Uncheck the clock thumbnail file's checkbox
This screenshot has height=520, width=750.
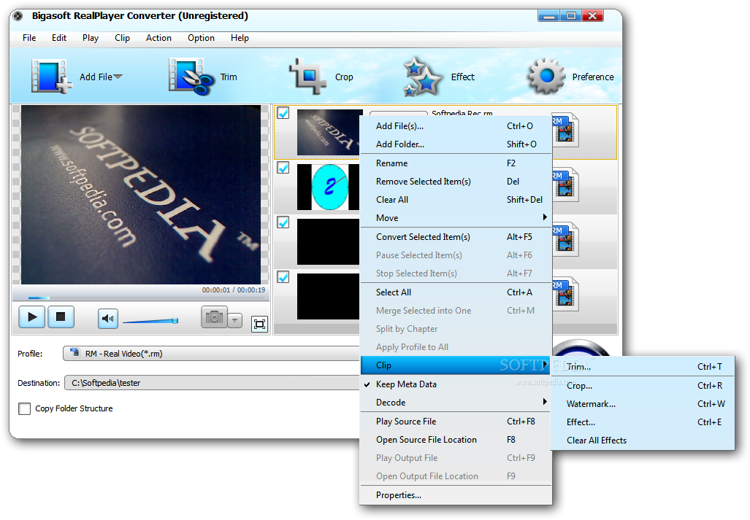[x=283, y=168]
